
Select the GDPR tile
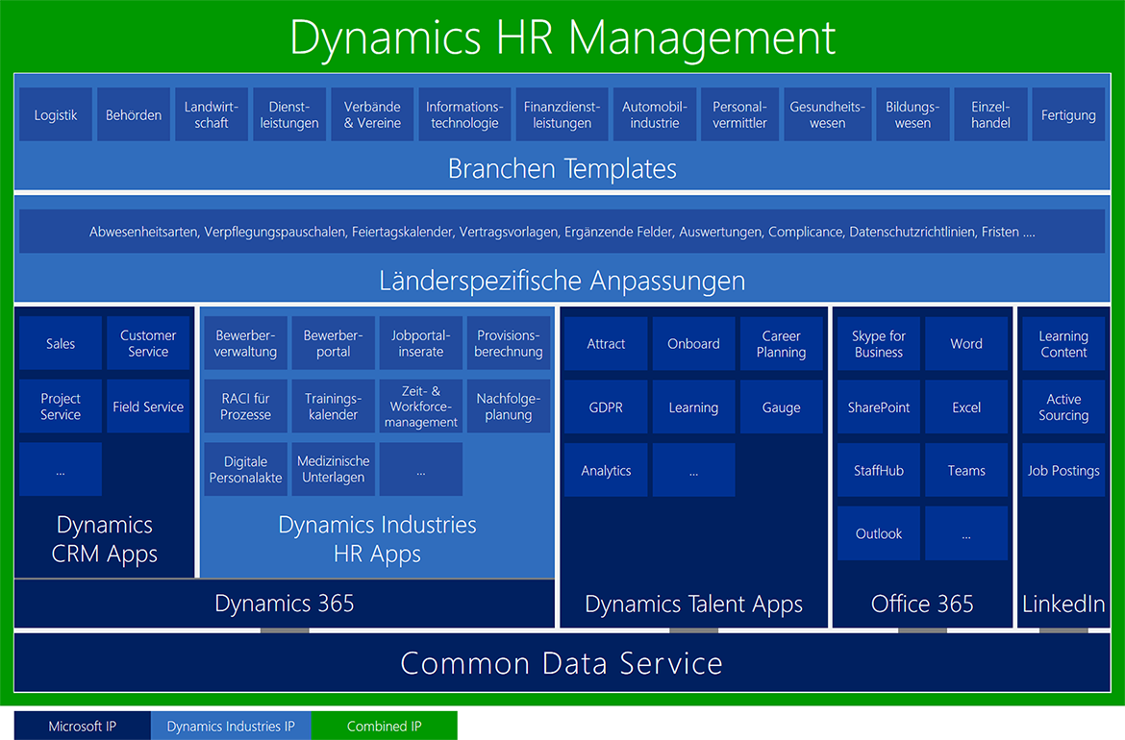pyautogui.click(x=606, y=407)
